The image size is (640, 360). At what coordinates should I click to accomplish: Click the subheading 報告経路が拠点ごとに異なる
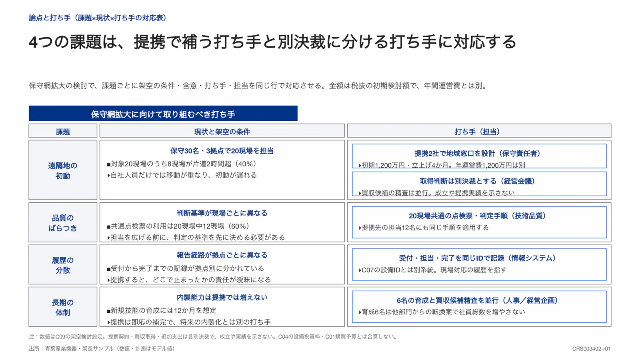point(222,255)
